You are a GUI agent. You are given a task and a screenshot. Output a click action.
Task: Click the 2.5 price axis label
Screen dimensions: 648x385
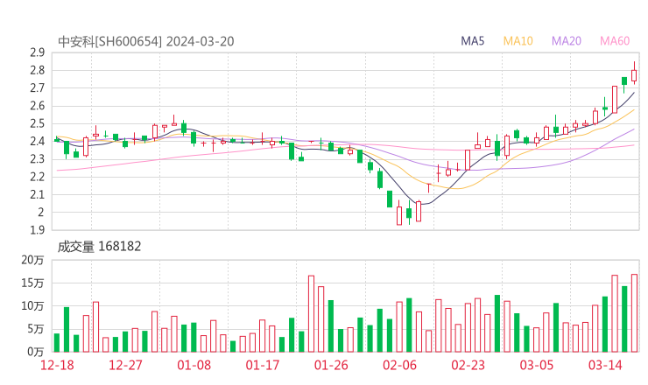coord(37,123)
